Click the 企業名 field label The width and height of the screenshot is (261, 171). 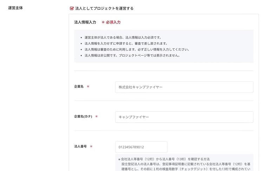coord(79,87)
